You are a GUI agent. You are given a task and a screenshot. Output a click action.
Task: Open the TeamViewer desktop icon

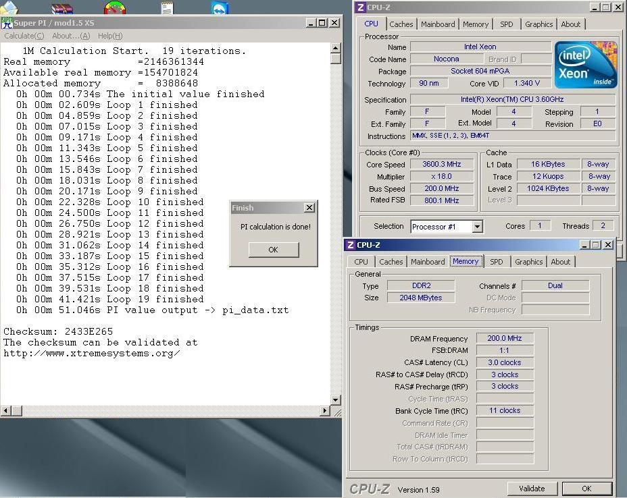[x=220, y=8]
